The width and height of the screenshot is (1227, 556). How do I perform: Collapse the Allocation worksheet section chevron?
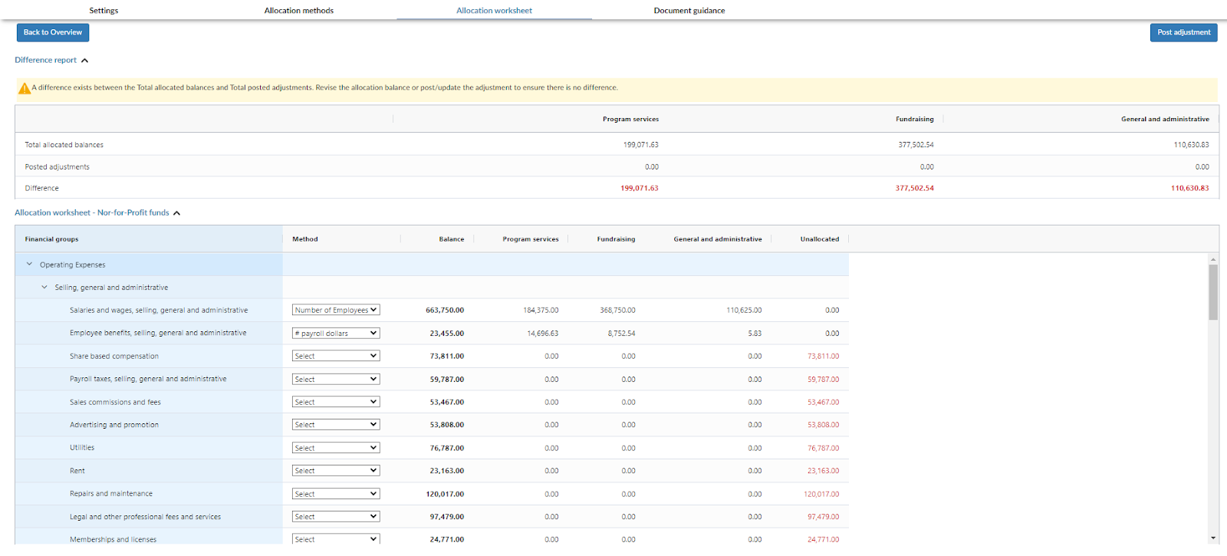pos(176,213)
